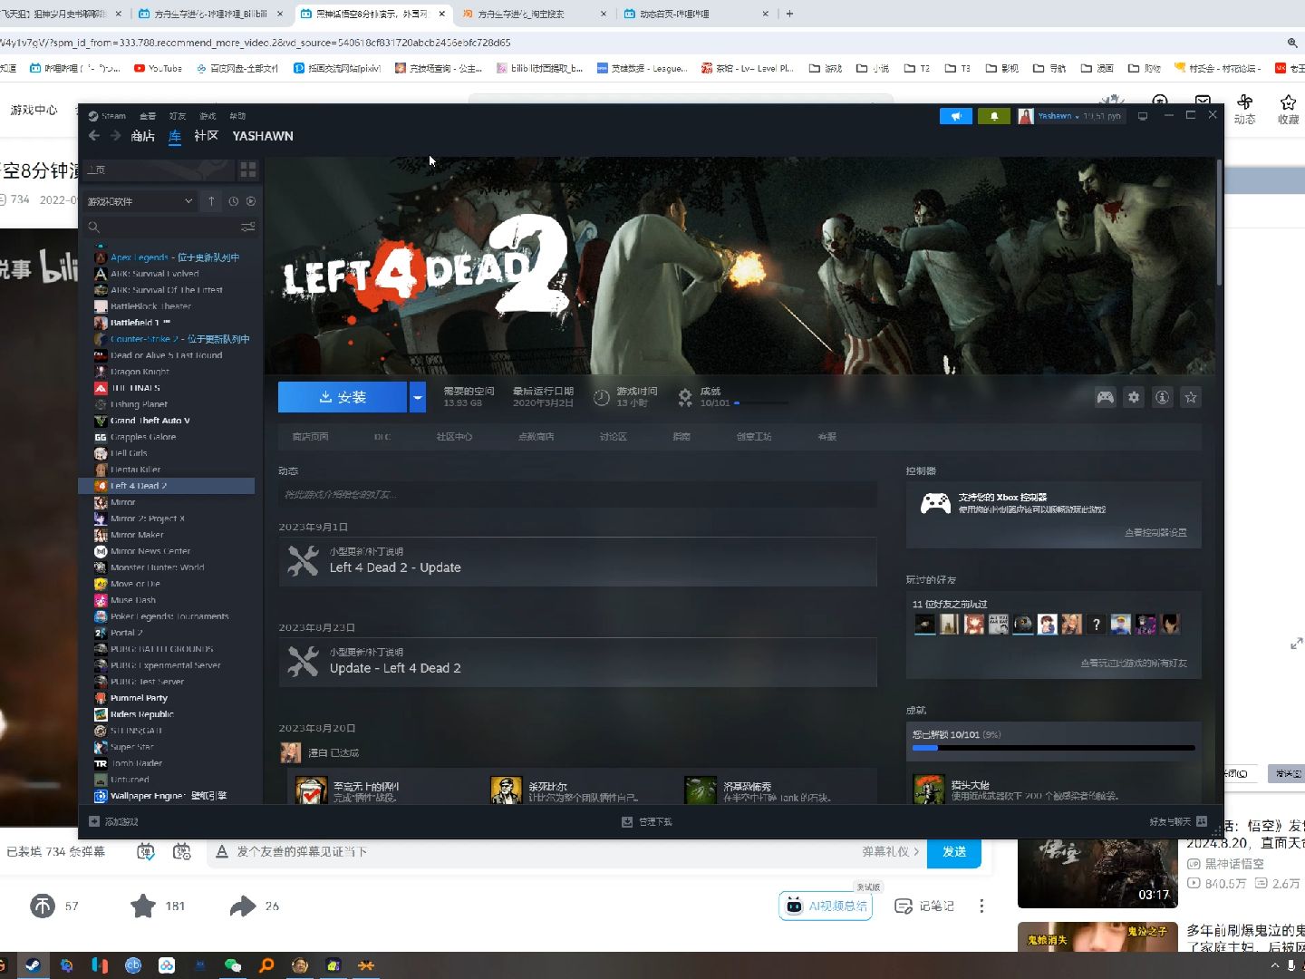The height and width of the screenshot is (979, 1305).
Task: Switch to Steam Big Picture monitor icon
Action: click(1143, 116)
